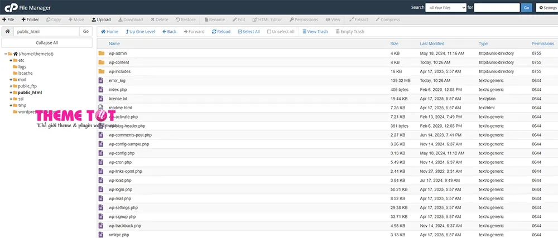Open the HTML Editor tool
Viewport: 558px width, 238px height.
(267, 20)
